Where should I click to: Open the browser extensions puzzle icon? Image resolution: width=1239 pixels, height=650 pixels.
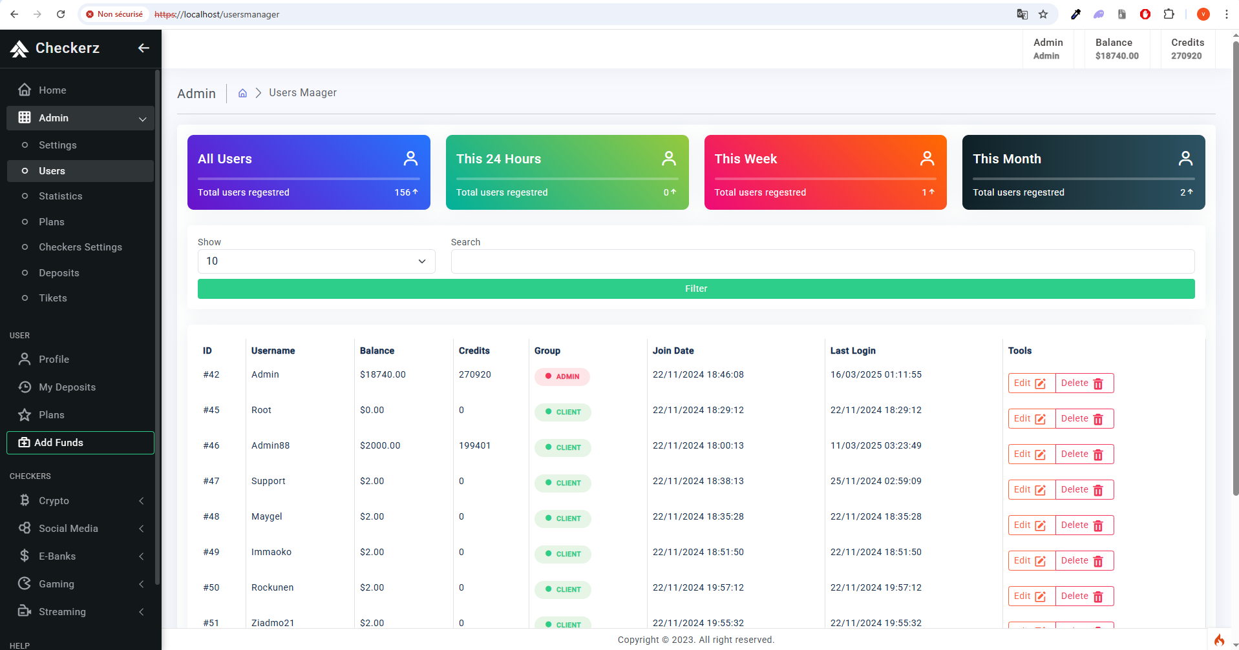coord(1169,14)
